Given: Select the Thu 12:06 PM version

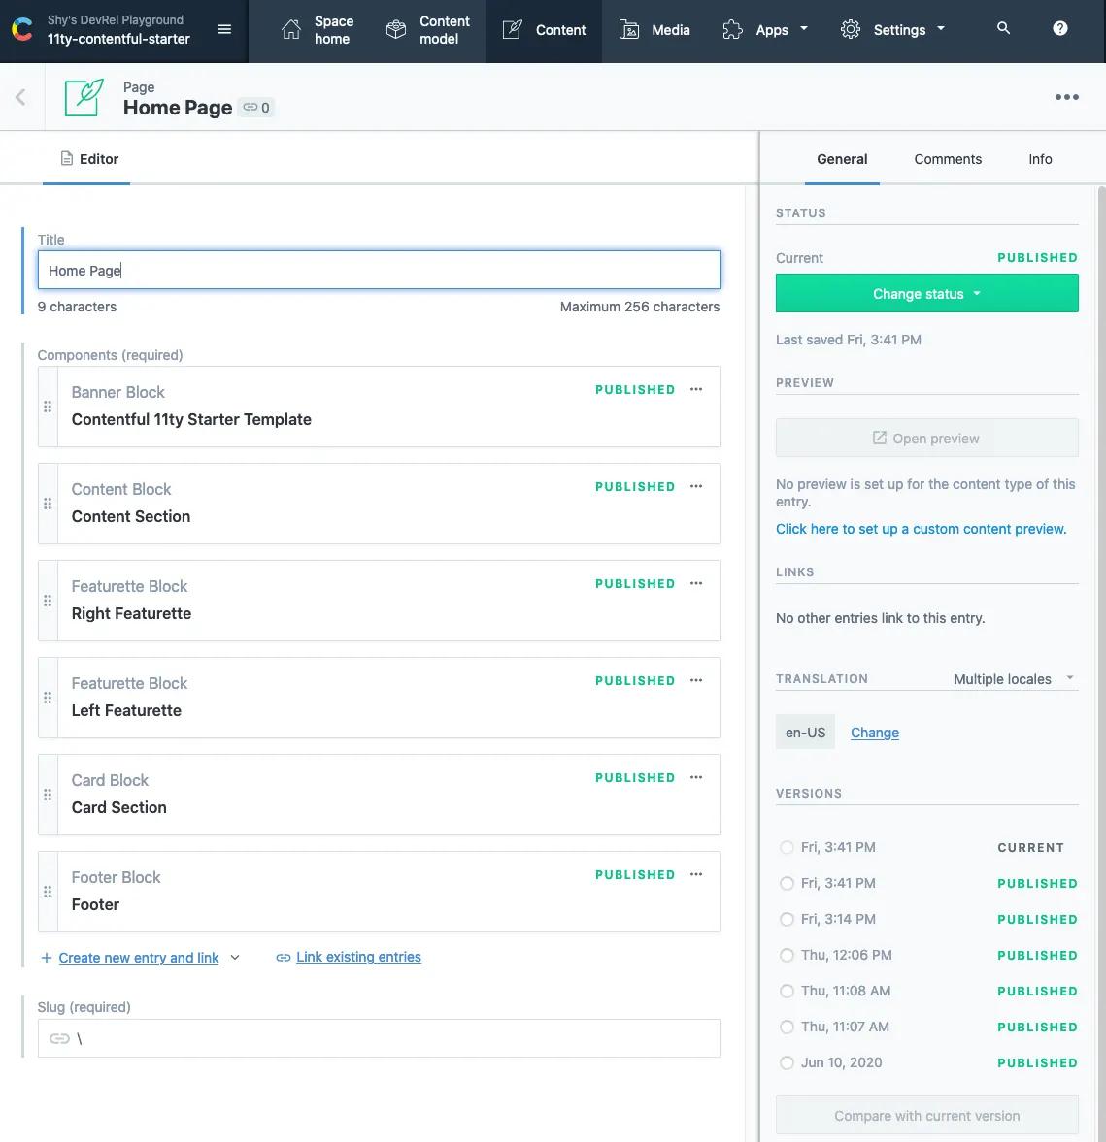Looking at the screenshot, I should (x=787, y=955).
